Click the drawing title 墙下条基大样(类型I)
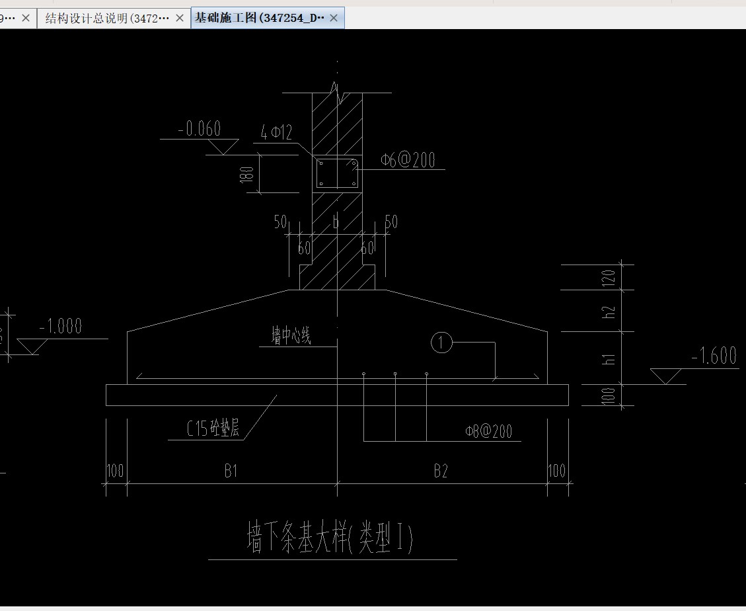This screenshot has width=746, height=611. click(x=330, y=537)
